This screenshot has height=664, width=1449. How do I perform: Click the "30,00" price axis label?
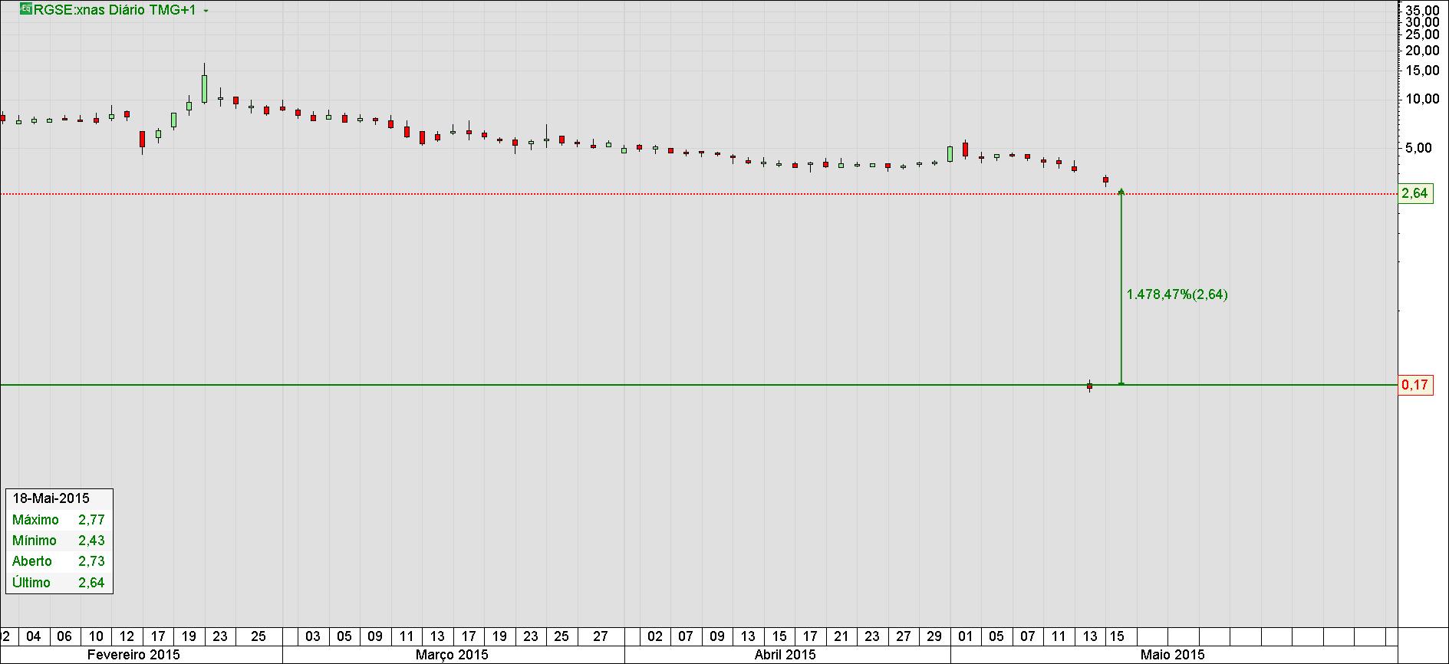tap(1423, 22)
